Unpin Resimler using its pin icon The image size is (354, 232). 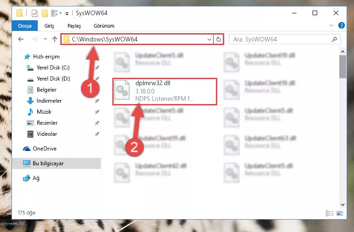(97, 123)
